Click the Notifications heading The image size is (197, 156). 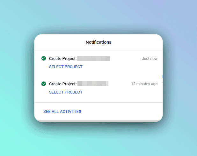98,42
